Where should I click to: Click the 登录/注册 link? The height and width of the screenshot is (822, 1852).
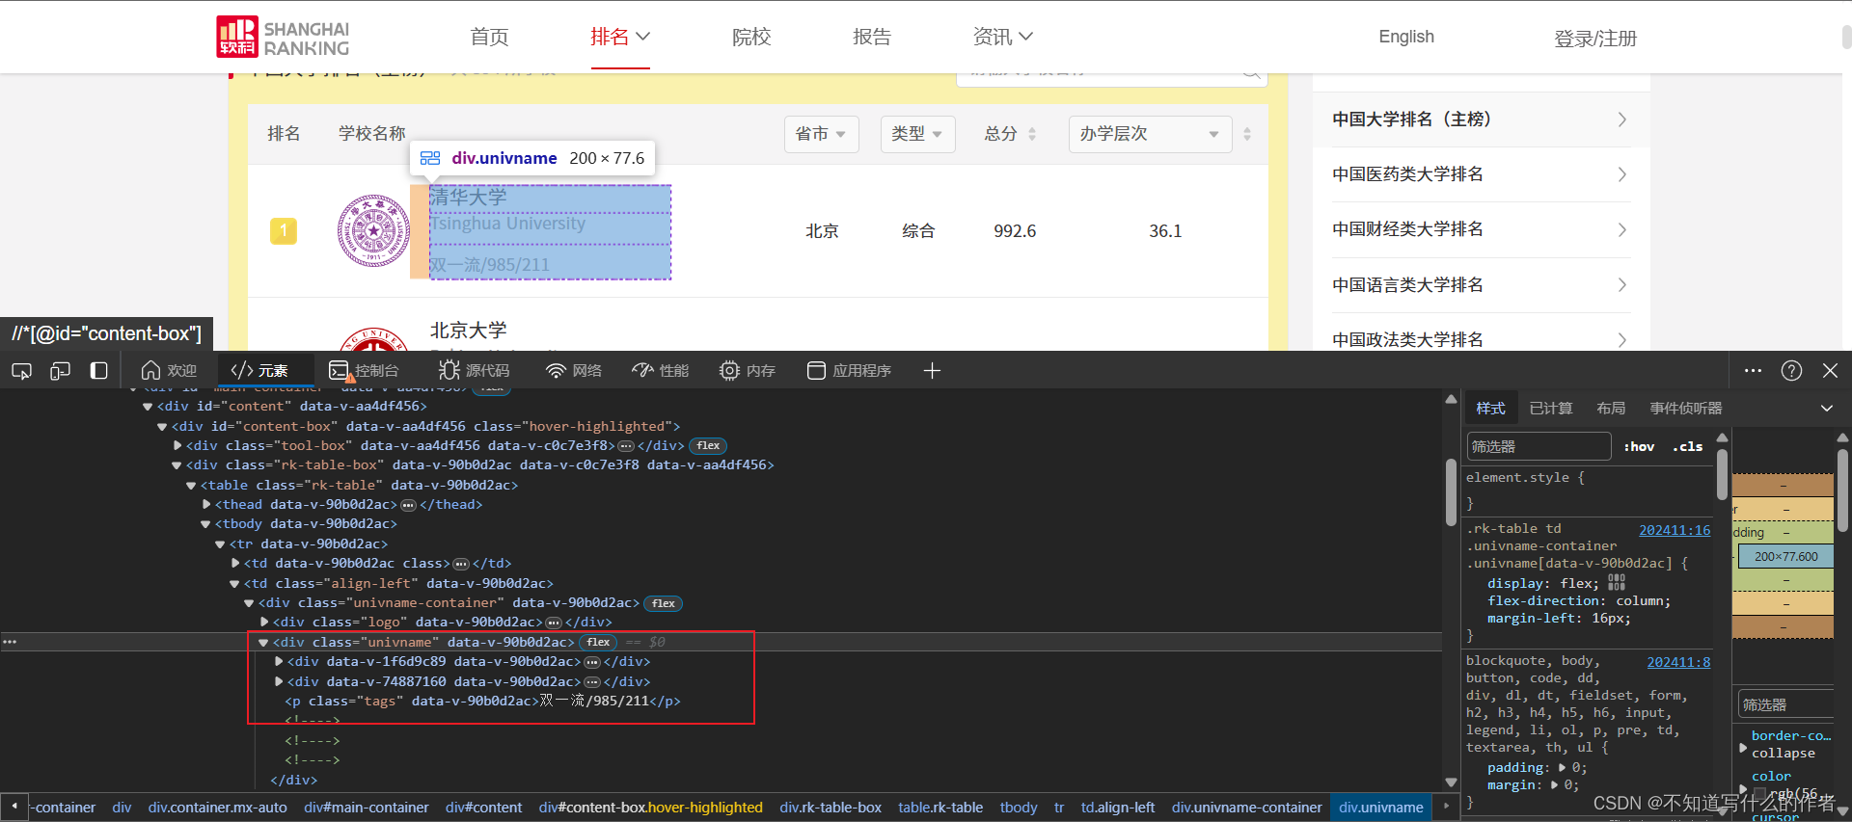1595,39
